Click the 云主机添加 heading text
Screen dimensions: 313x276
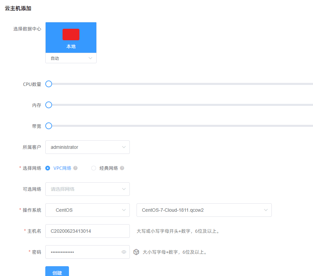tap(18, 8)
